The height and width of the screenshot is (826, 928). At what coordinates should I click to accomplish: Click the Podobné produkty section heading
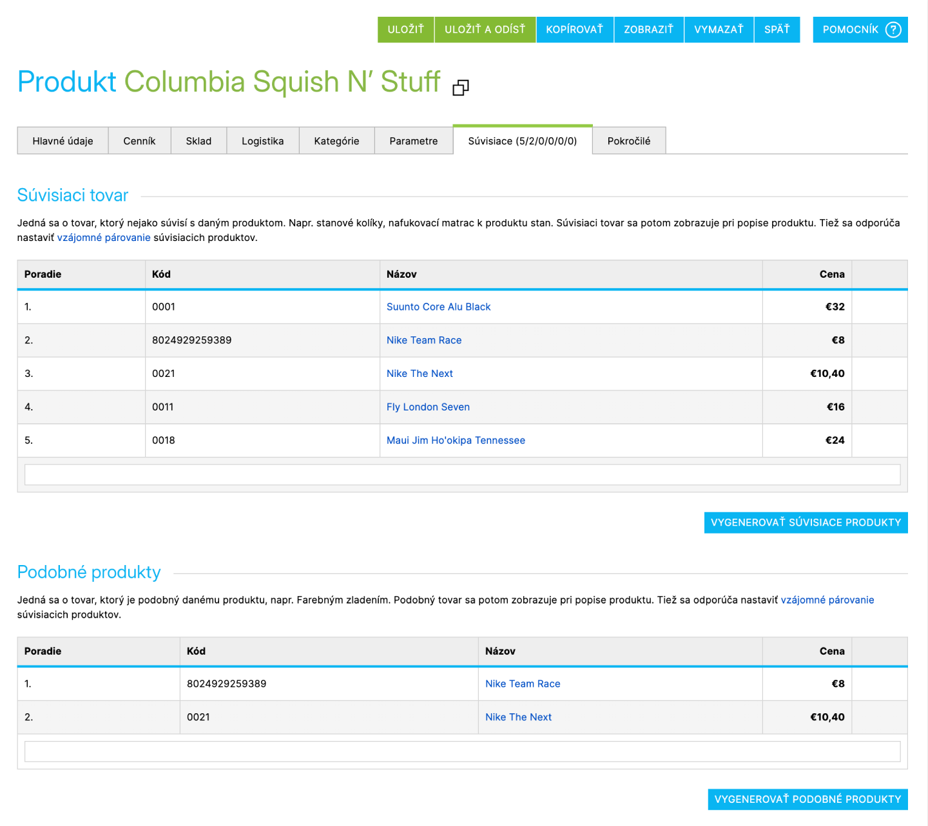click(89, 572)
